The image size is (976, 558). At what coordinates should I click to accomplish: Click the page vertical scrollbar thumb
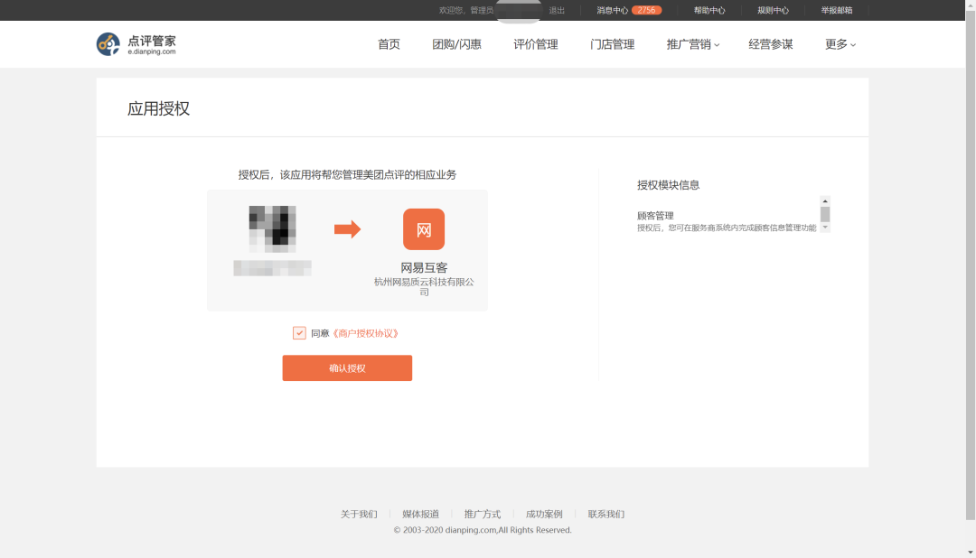[x=971, y=265]
